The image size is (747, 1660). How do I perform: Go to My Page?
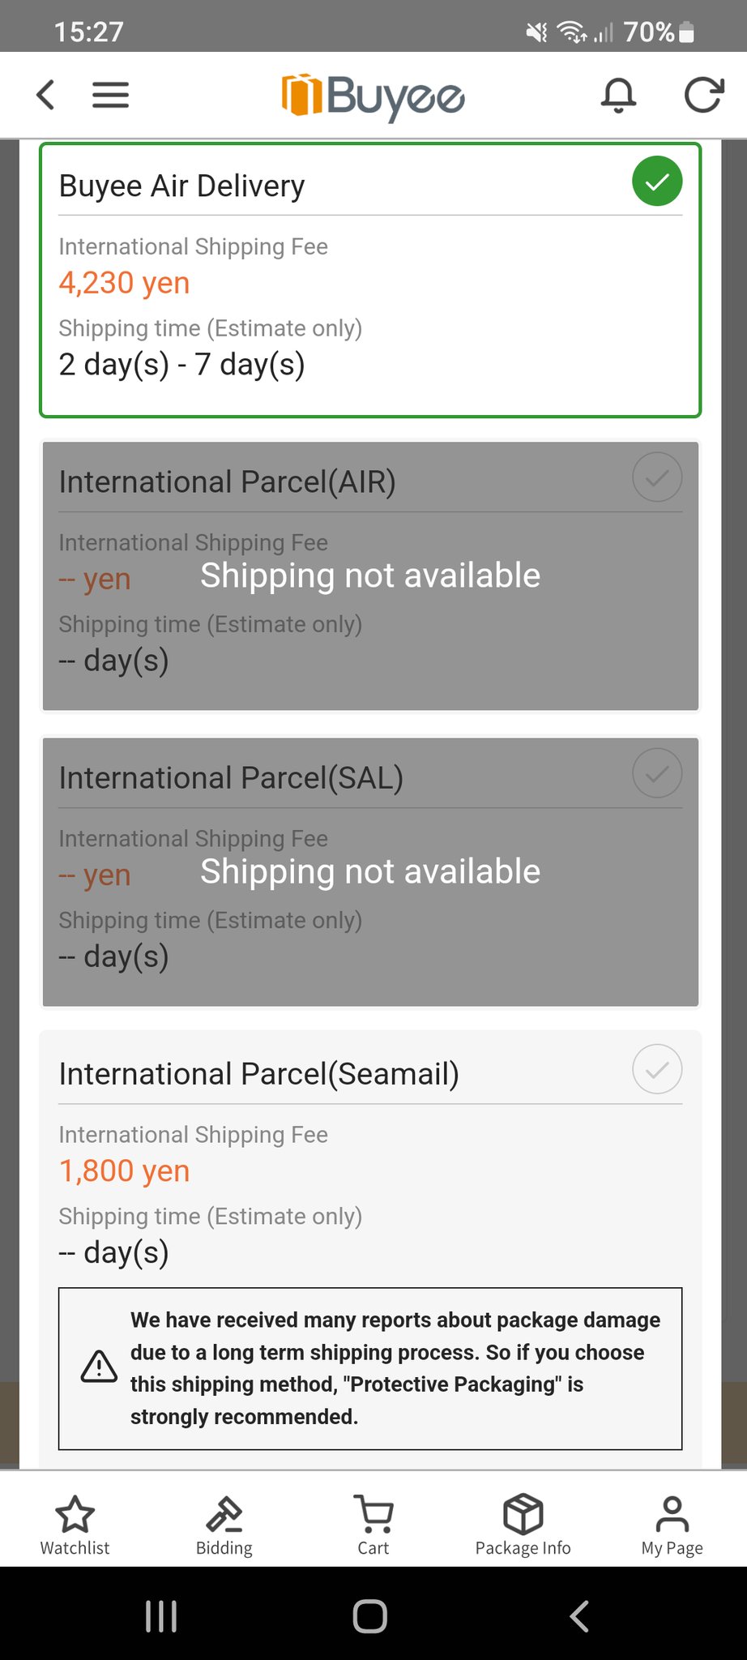click(672, 1525)
